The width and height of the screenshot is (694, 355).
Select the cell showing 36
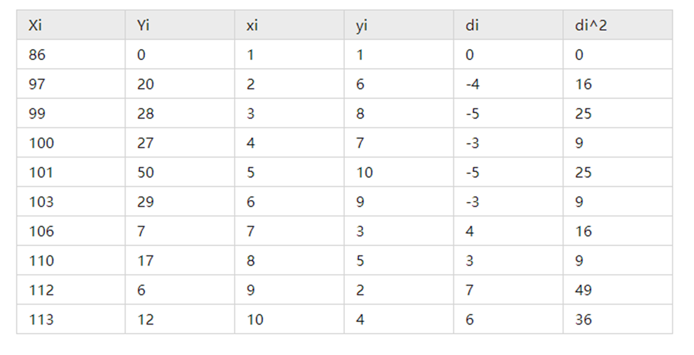(583, 320)
